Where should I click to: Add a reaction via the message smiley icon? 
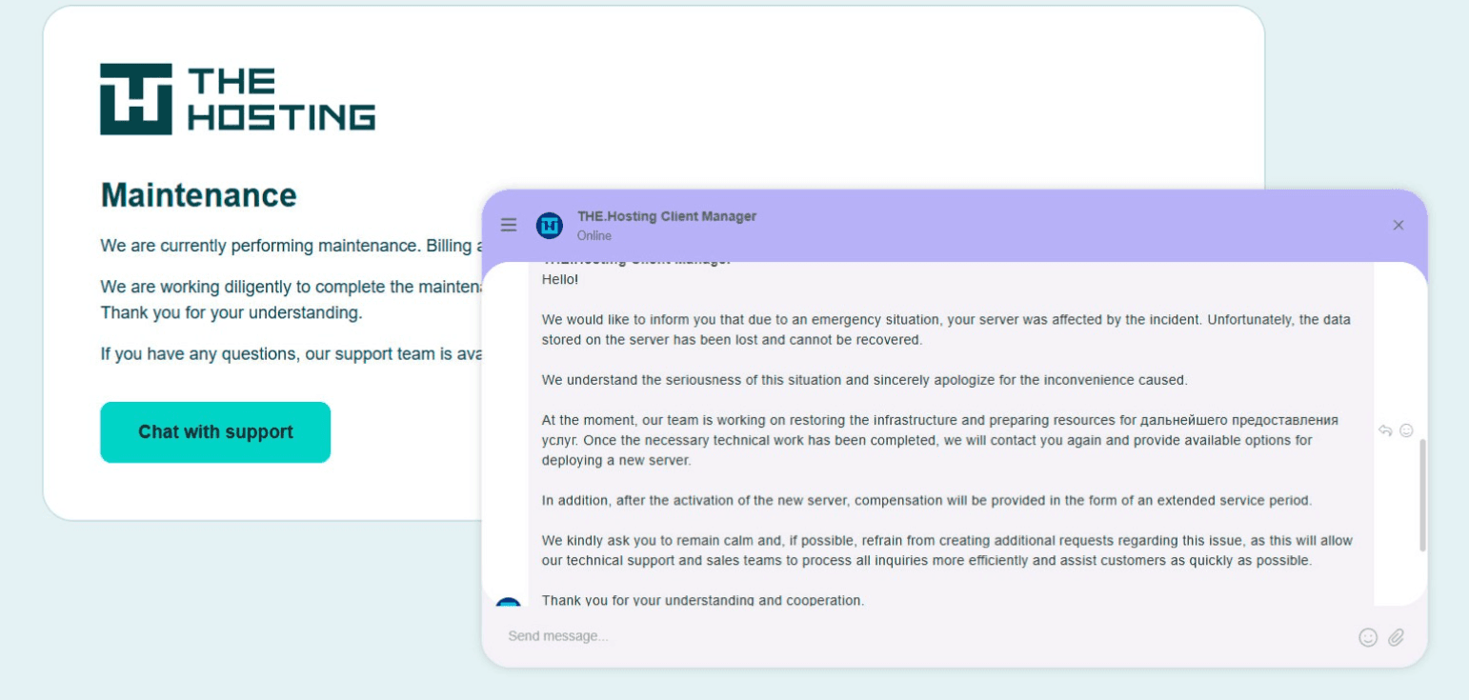click(1406, 430)
